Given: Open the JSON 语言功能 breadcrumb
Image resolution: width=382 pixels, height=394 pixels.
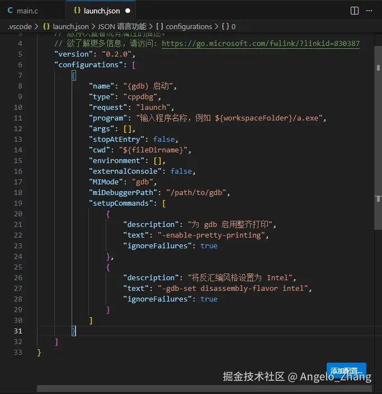Looking at the screenshot, I should pyautogui.click(x=122, y=27).
